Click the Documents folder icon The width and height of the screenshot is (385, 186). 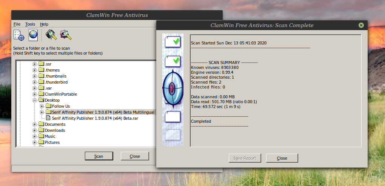[x=41, y=124]
